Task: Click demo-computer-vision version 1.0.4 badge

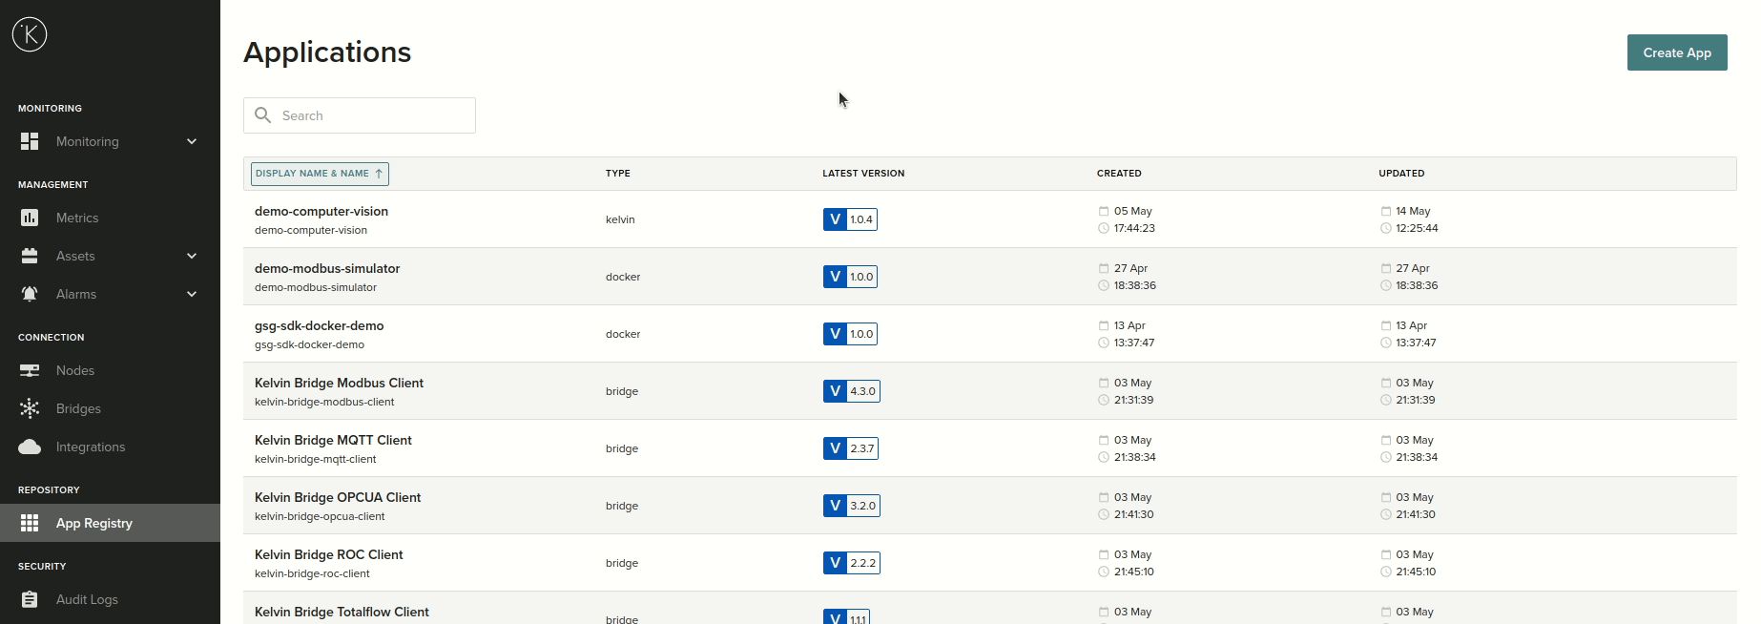Action: pos(850,219)
